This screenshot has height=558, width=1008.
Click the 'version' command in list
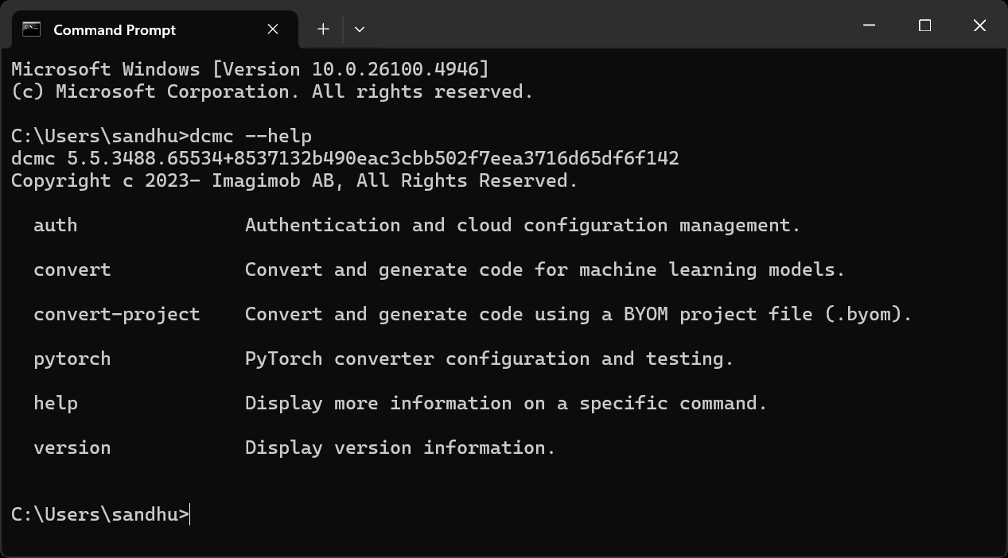click(x=72, y=448)
